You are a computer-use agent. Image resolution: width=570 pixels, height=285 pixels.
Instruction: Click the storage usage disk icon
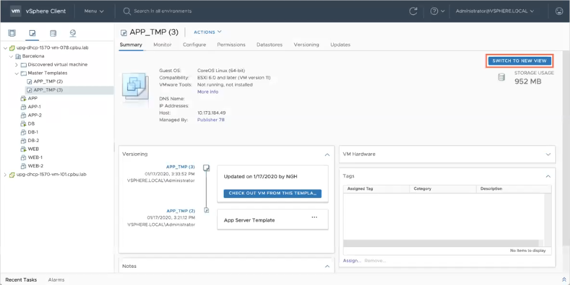(x=501, y=77)
